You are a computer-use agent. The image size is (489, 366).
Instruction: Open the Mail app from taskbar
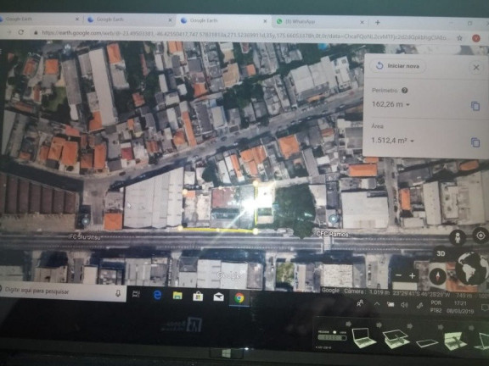[x=219, y=297]
